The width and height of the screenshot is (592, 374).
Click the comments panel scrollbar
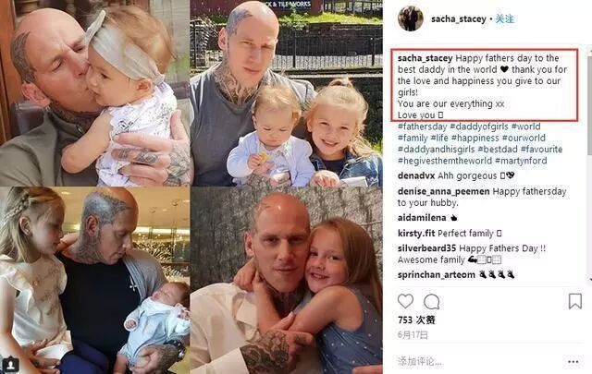(x=589, y=164)
